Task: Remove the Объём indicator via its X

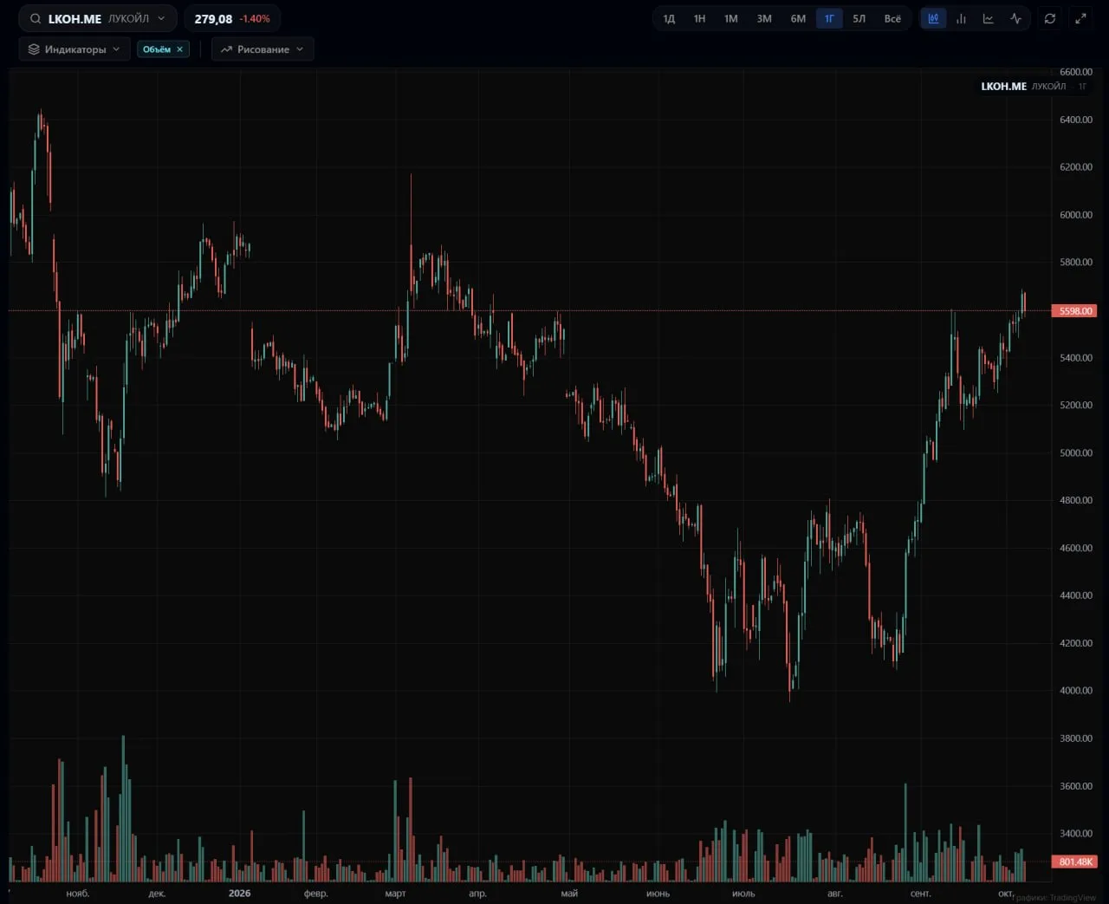Action: click(x=179, y=49)
